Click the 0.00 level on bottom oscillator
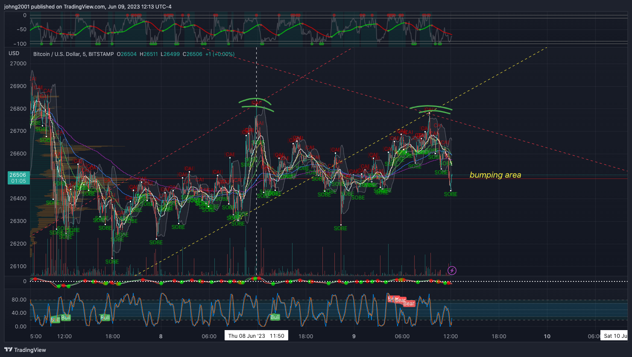Image resolution: width=632 pixels, height=357 pixels. pos(20,327)
